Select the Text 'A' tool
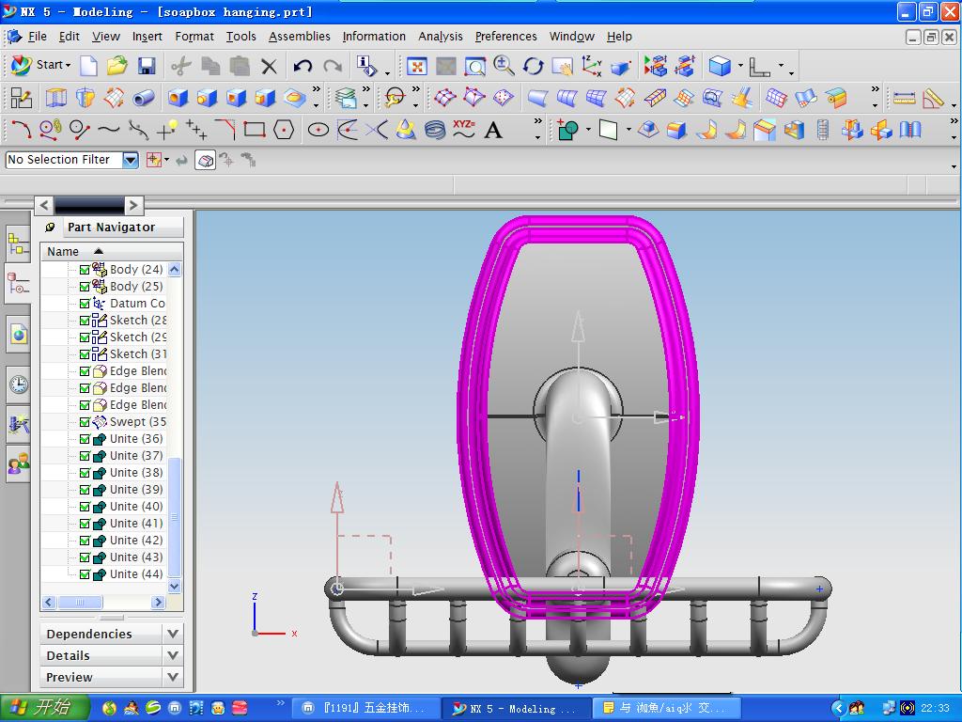Viewport: 962px width, 722px height. 493,130
